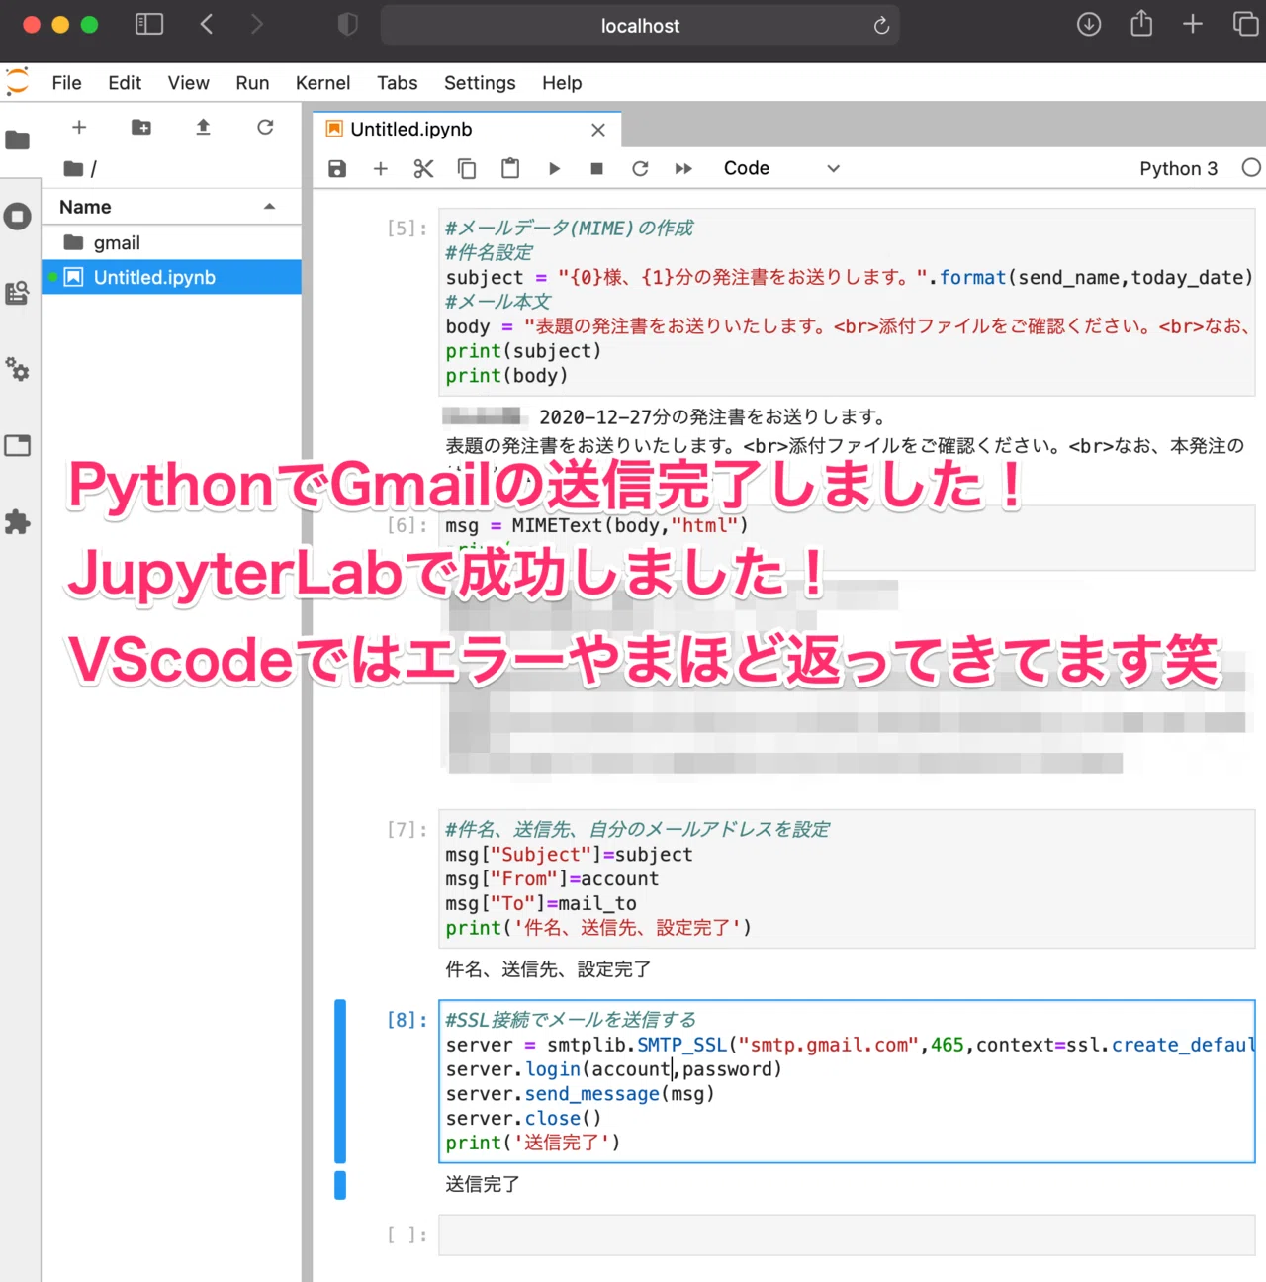Open the cell type Code dropdown
The image size is (1266, 1282).
tap(781, 169)
